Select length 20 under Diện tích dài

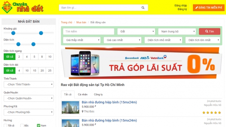click(42, 70)
